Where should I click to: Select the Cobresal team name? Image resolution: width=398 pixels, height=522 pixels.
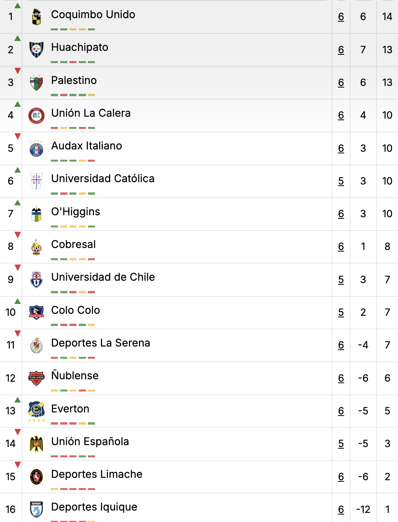point(73,244)
